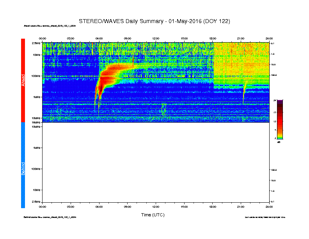This screenshot has width=309, height=239.
Task: Click the blue Behind spacecraft bar
Action: (23, 165)
